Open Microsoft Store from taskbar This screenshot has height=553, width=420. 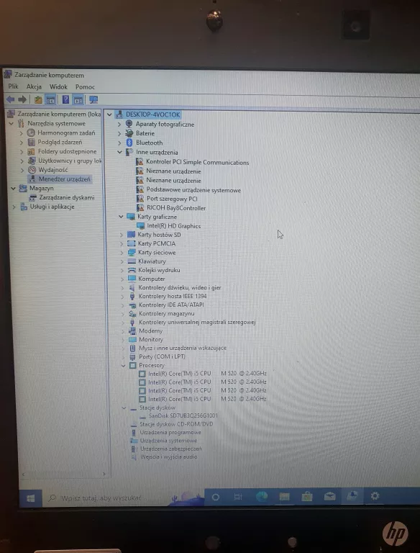307,497
